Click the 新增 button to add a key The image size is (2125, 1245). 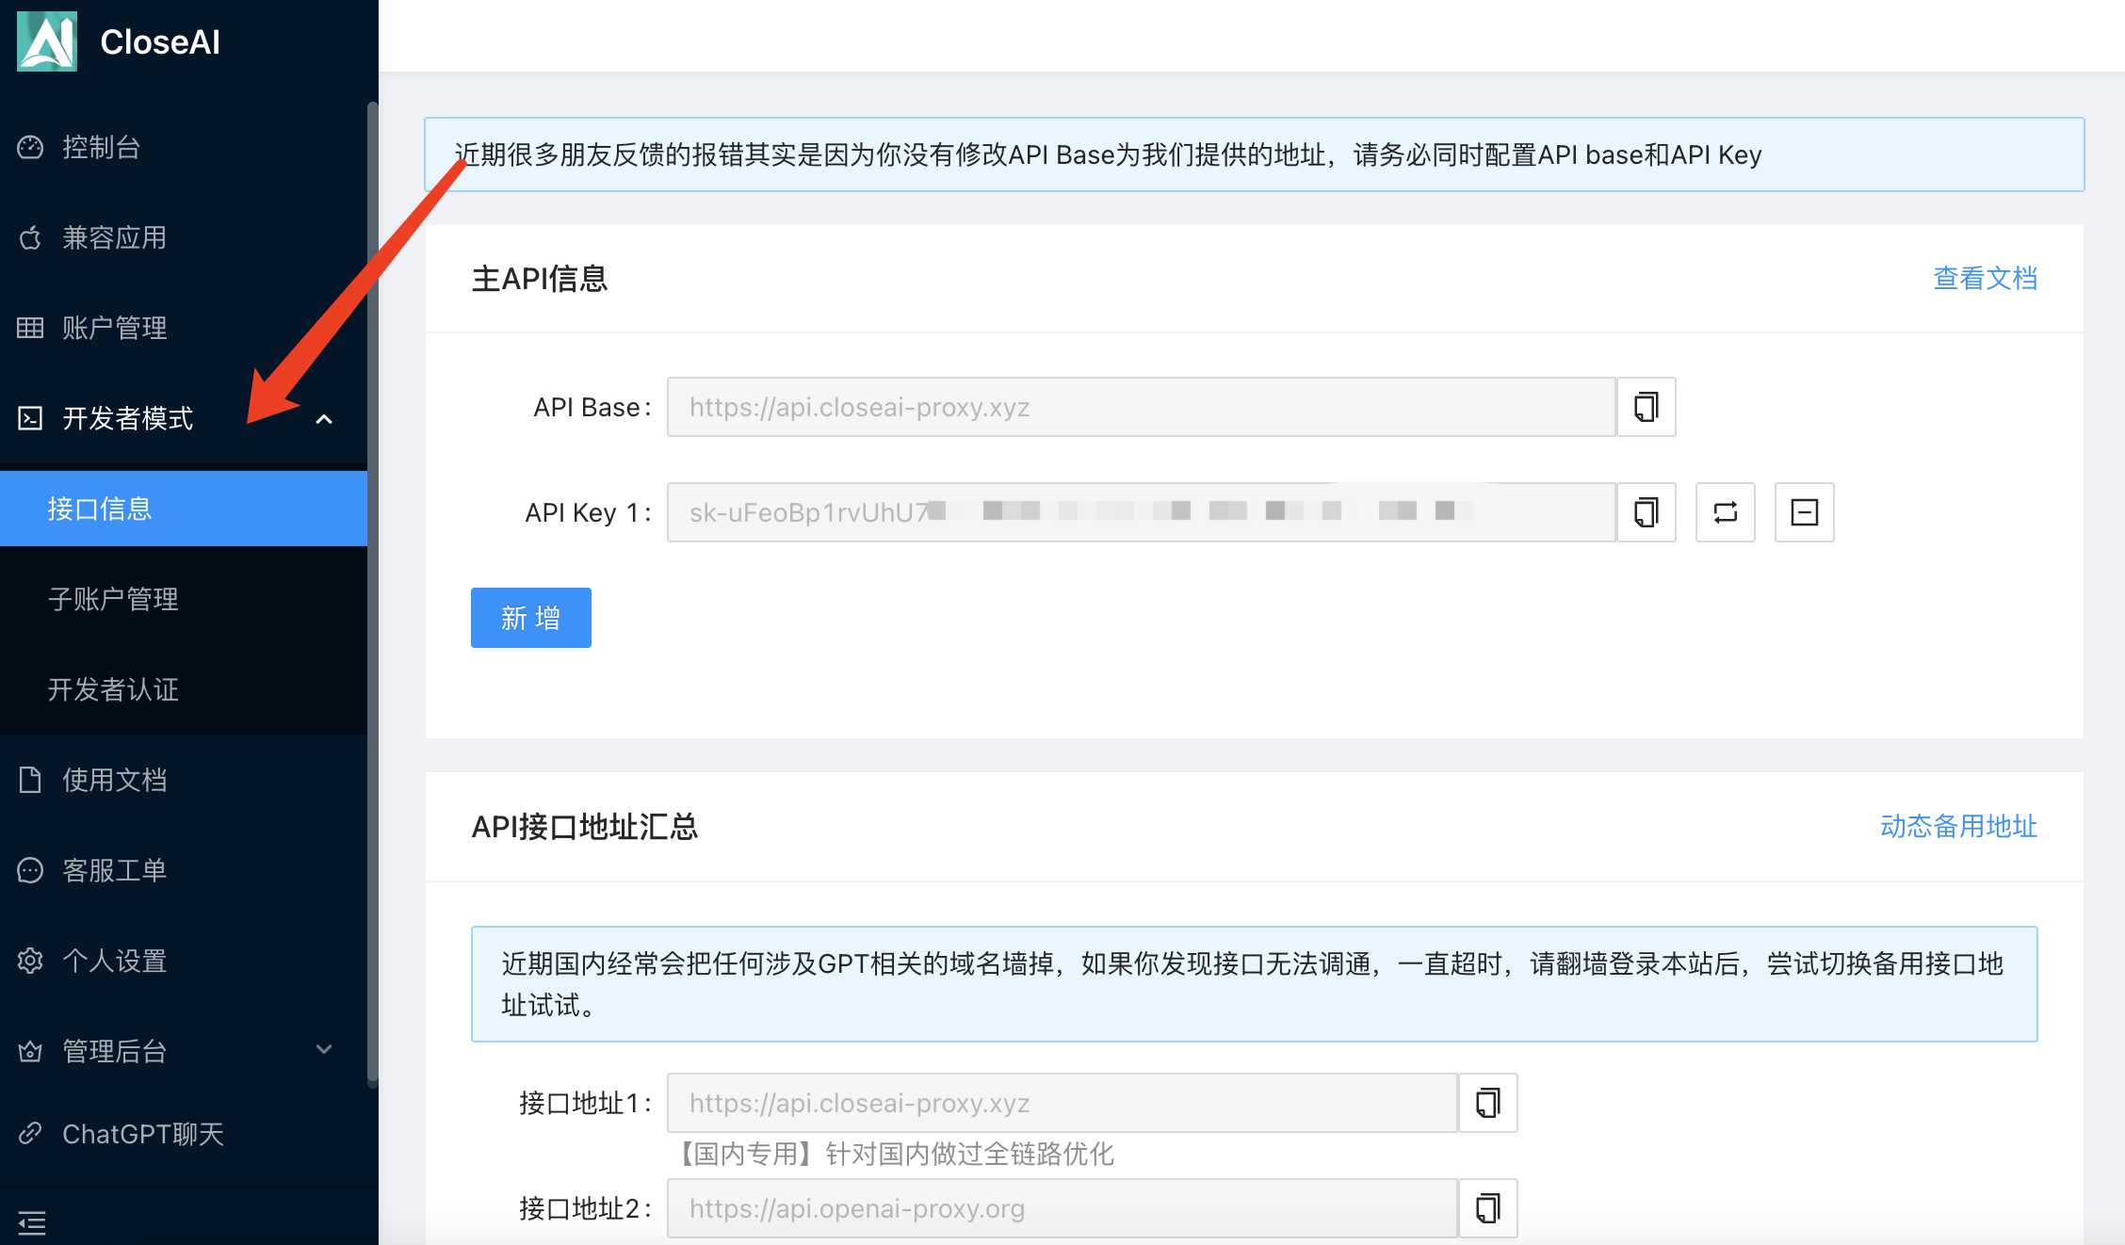tap(530, 617)
